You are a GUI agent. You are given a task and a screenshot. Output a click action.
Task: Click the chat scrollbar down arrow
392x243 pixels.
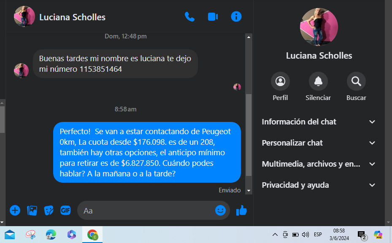click(249, 191)
